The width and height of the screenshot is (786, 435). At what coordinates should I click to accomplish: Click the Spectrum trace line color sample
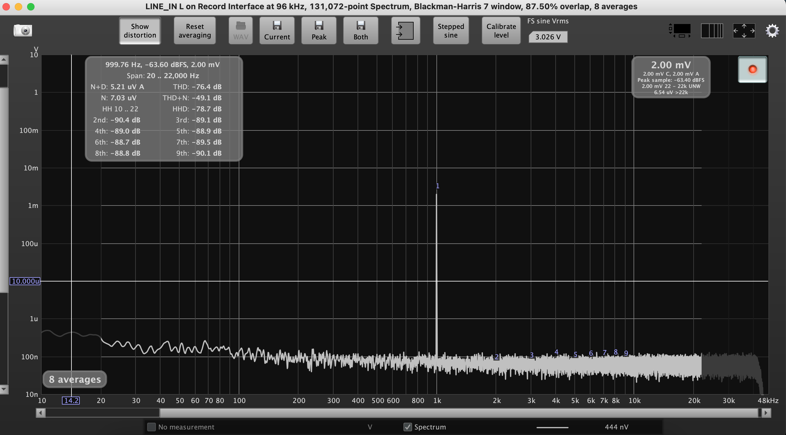tap(552, 427)
